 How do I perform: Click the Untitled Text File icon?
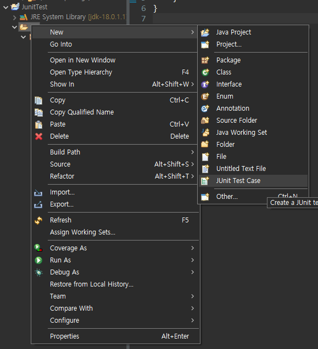205,169
